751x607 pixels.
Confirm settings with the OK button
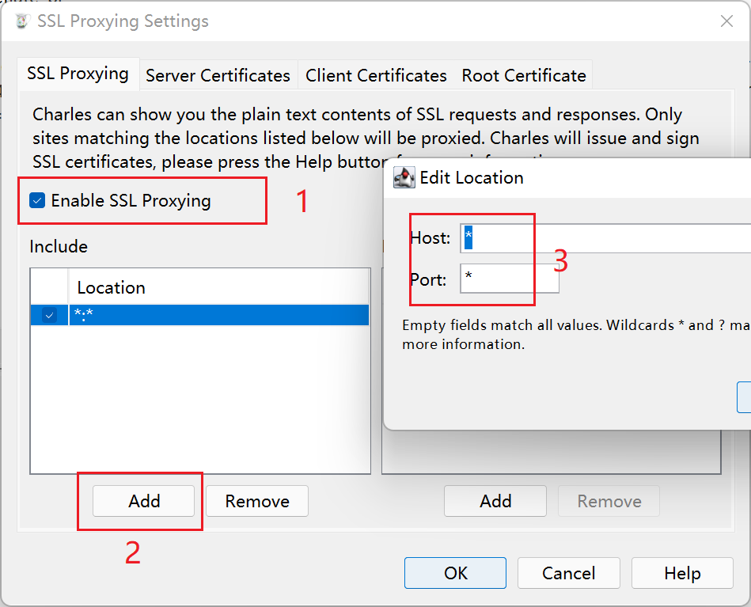[455, 573]
